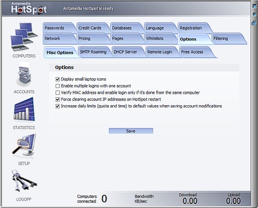The height and width of the screenshot is (208, 258).
Task: Click the top icon in right edge strip
Action: pos(255,6)
